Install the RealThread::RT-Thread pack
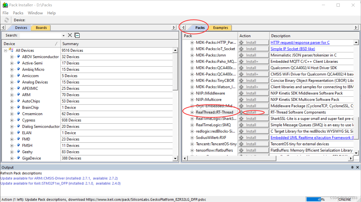Viewport: 361px width, 202px height. coord(253,112)
